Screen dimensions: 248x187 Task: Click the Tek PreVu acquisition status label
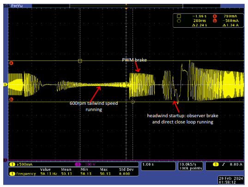point(13,6)
